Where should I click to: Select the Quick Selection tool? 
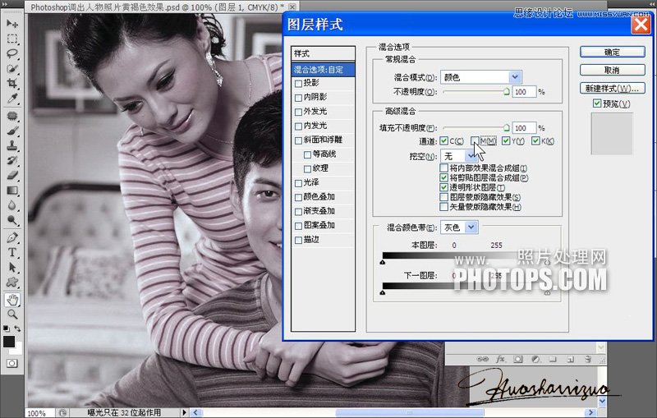[12, 68]
